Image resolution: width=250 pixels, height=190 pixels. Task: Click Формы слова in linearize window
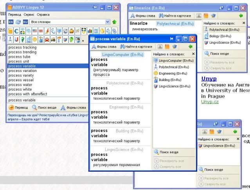[143, 16]
